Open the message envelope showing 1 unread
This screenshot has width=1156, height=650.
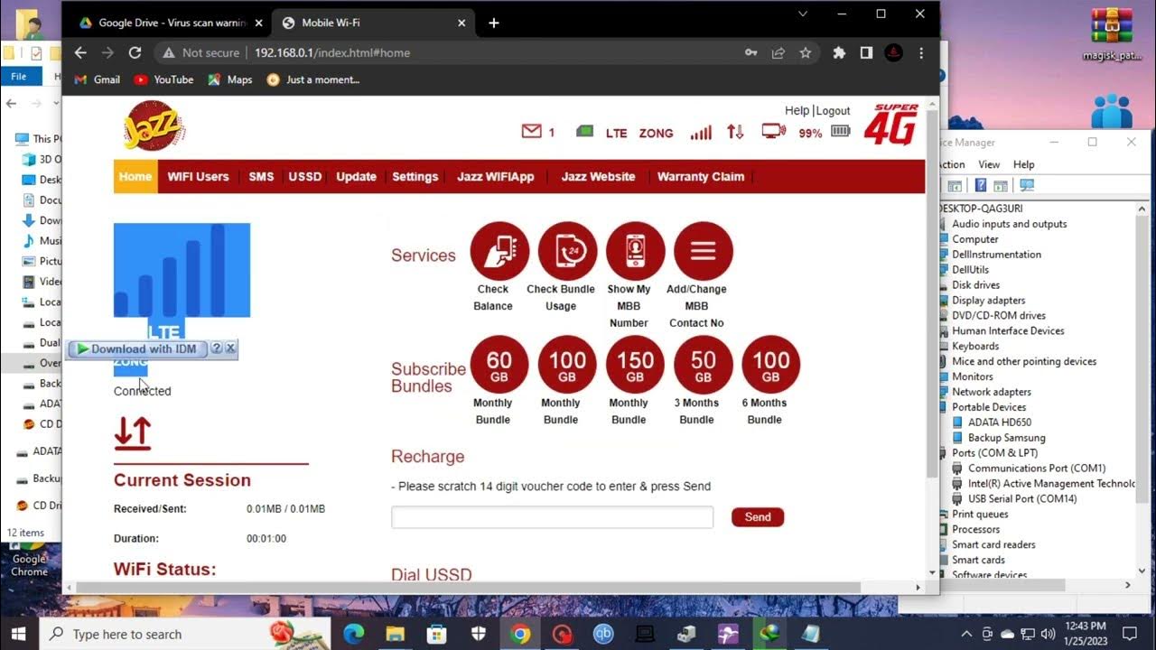(x=532, y=132)
